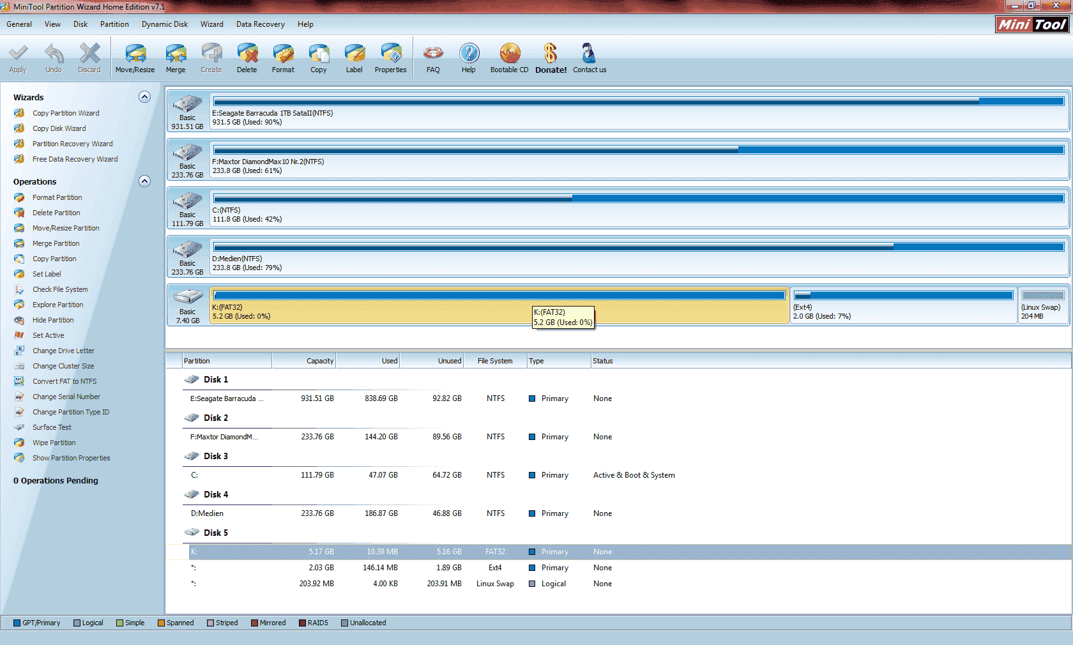
Task: Collapse the Wizards panel section
Action: [x=144, y=96]
